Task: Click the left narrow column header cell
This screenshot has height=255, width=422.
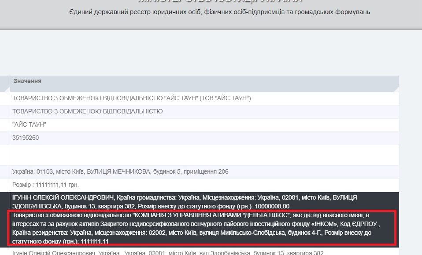Action: click(x=5, y=84)
